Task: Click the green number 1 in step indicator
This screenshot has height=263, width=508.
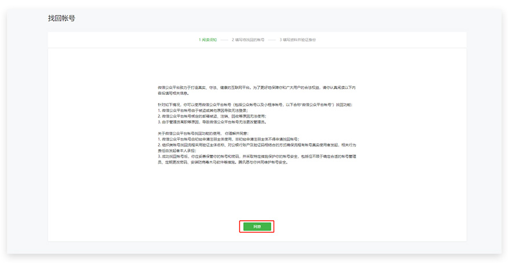Action: coord(199,40)
